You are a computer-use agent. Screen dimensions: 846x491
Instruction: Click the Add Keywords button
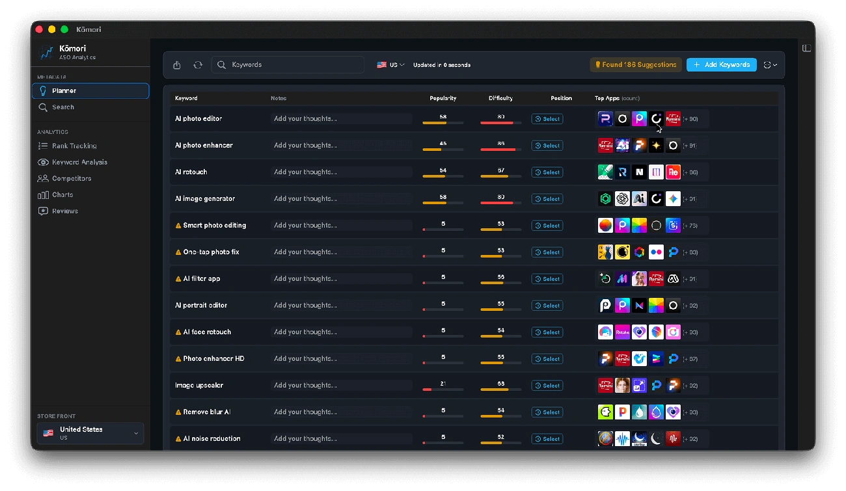pos(721,64)
